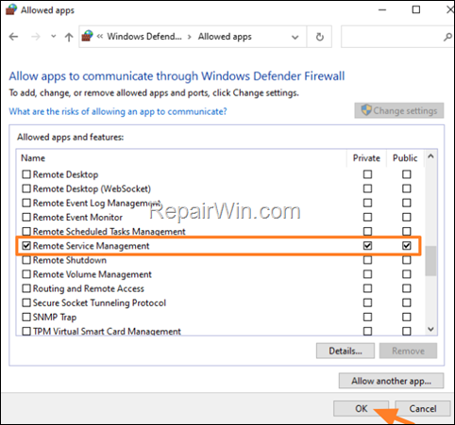Minimize the Allowed apps window
Image resolution: width=455 pixels, height=425 pixels.
click(x=382, y=9)
